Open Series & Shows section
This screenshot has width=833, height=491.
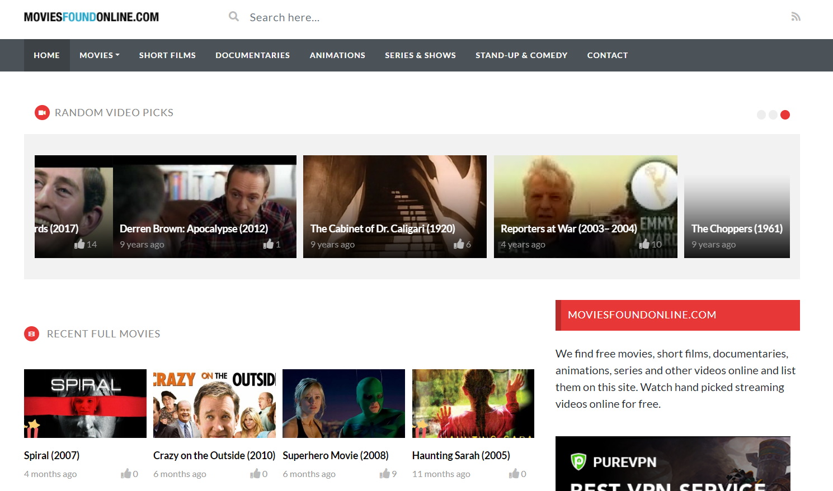(420, 55)
